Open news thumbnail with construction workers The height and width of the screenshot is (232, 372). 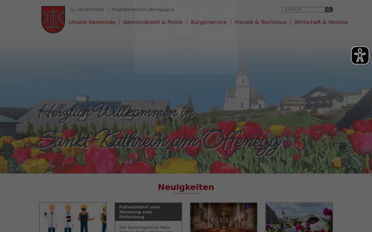(x=73, y=217)
